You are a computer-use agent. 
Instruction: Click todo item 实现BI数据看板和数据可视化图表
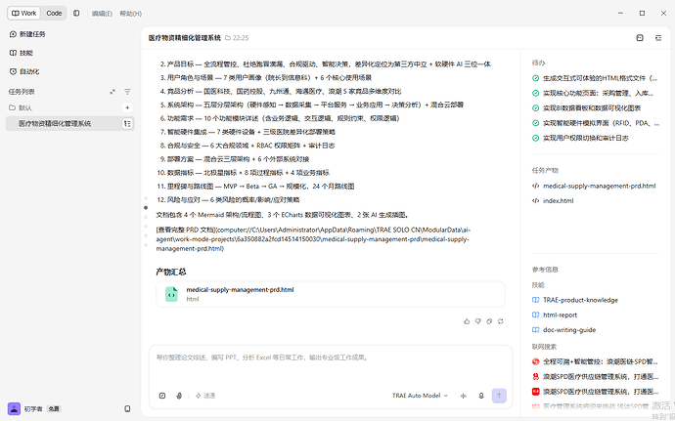(587, 108)
